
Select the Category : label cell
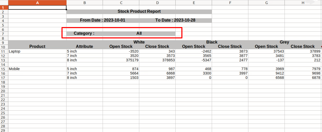click(84, 34)
